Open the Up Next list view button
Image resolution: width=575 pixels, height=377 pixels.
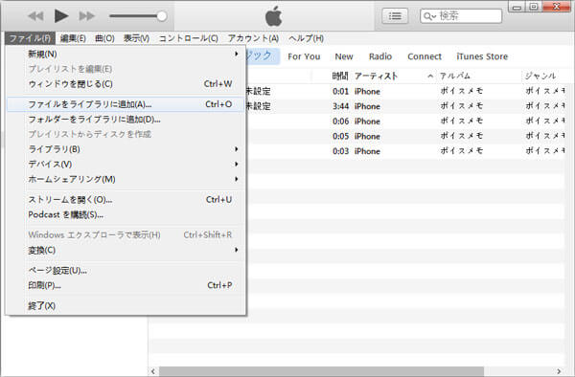395,15
